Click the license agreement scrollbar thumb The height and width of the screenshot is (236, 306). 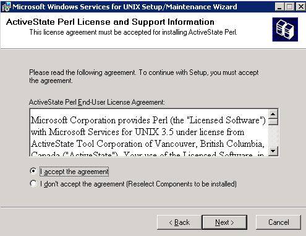pos(273,121)
